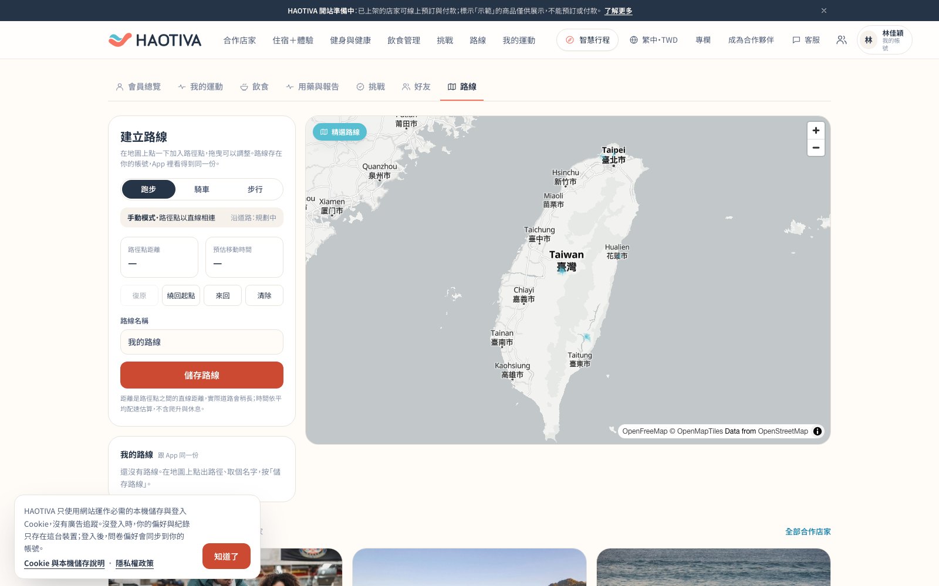Click 清除 clear route button

264,295
